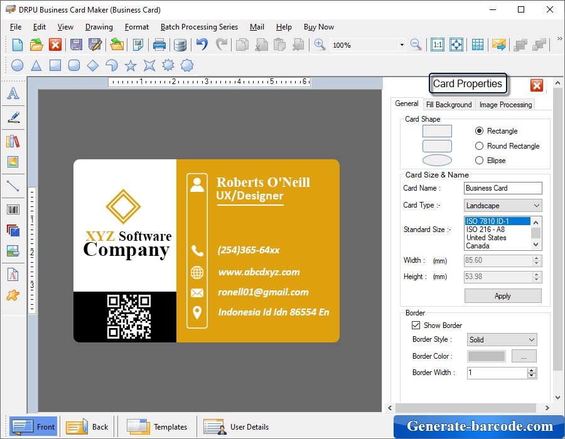Open the Card Type Landscape dropdown
The height and width of the screenshot is (439, 565).
[x=503, y=206]
